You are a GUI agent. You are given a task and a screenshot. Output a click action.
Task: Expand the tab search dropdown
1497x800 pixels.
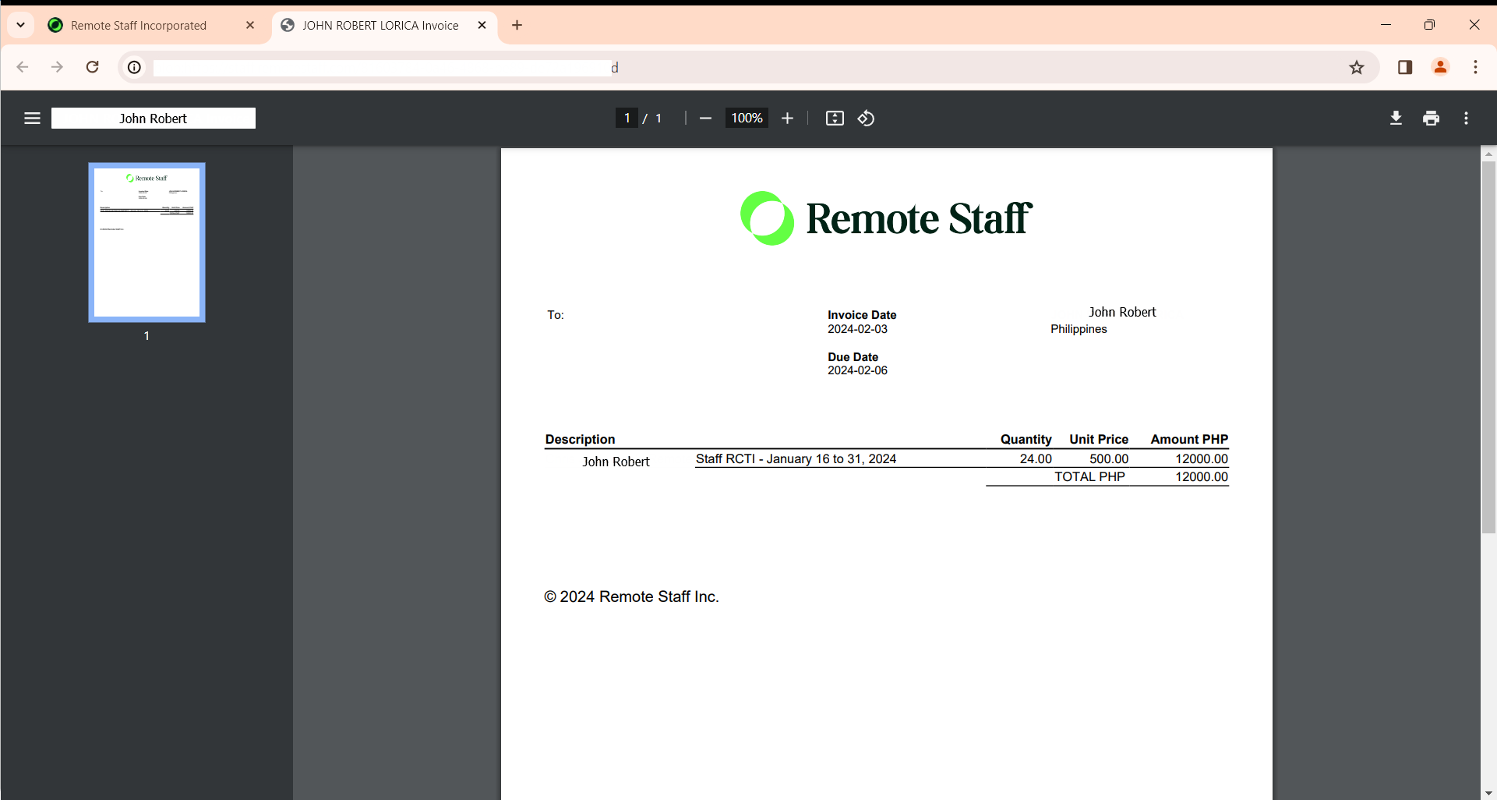[21, 26]
